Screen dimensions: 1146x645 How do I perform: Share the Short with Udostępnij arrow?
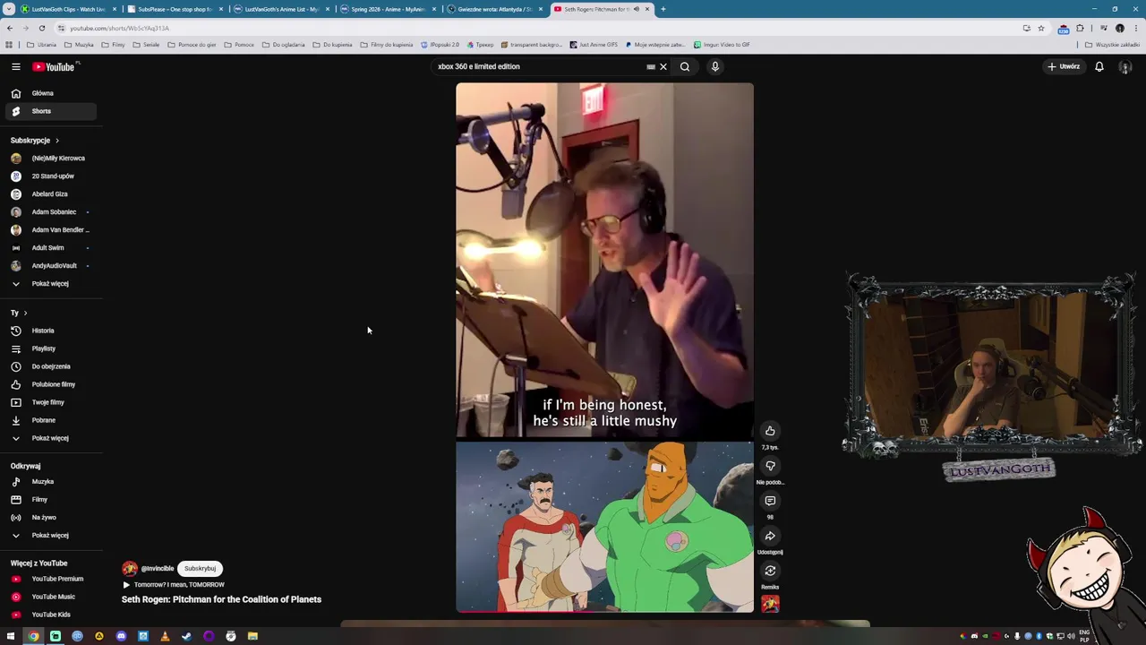point(770,536)
